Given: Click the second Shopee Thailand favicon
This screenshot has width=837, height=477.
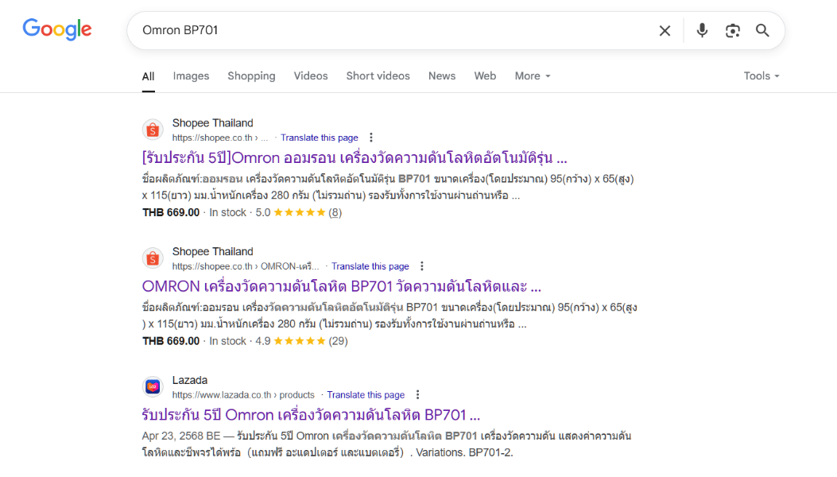Looking at the screenshot, I should pos(153,258).
